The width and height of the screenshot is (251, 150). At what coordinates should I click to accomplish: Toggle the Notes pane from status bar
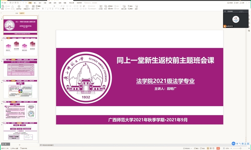[x=196, y=148]
